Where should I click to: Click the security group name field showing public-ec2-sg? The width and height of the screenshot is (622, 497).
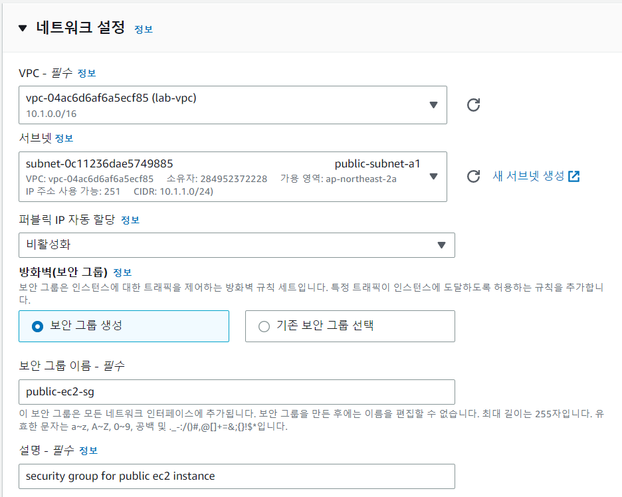coord(237,392)
